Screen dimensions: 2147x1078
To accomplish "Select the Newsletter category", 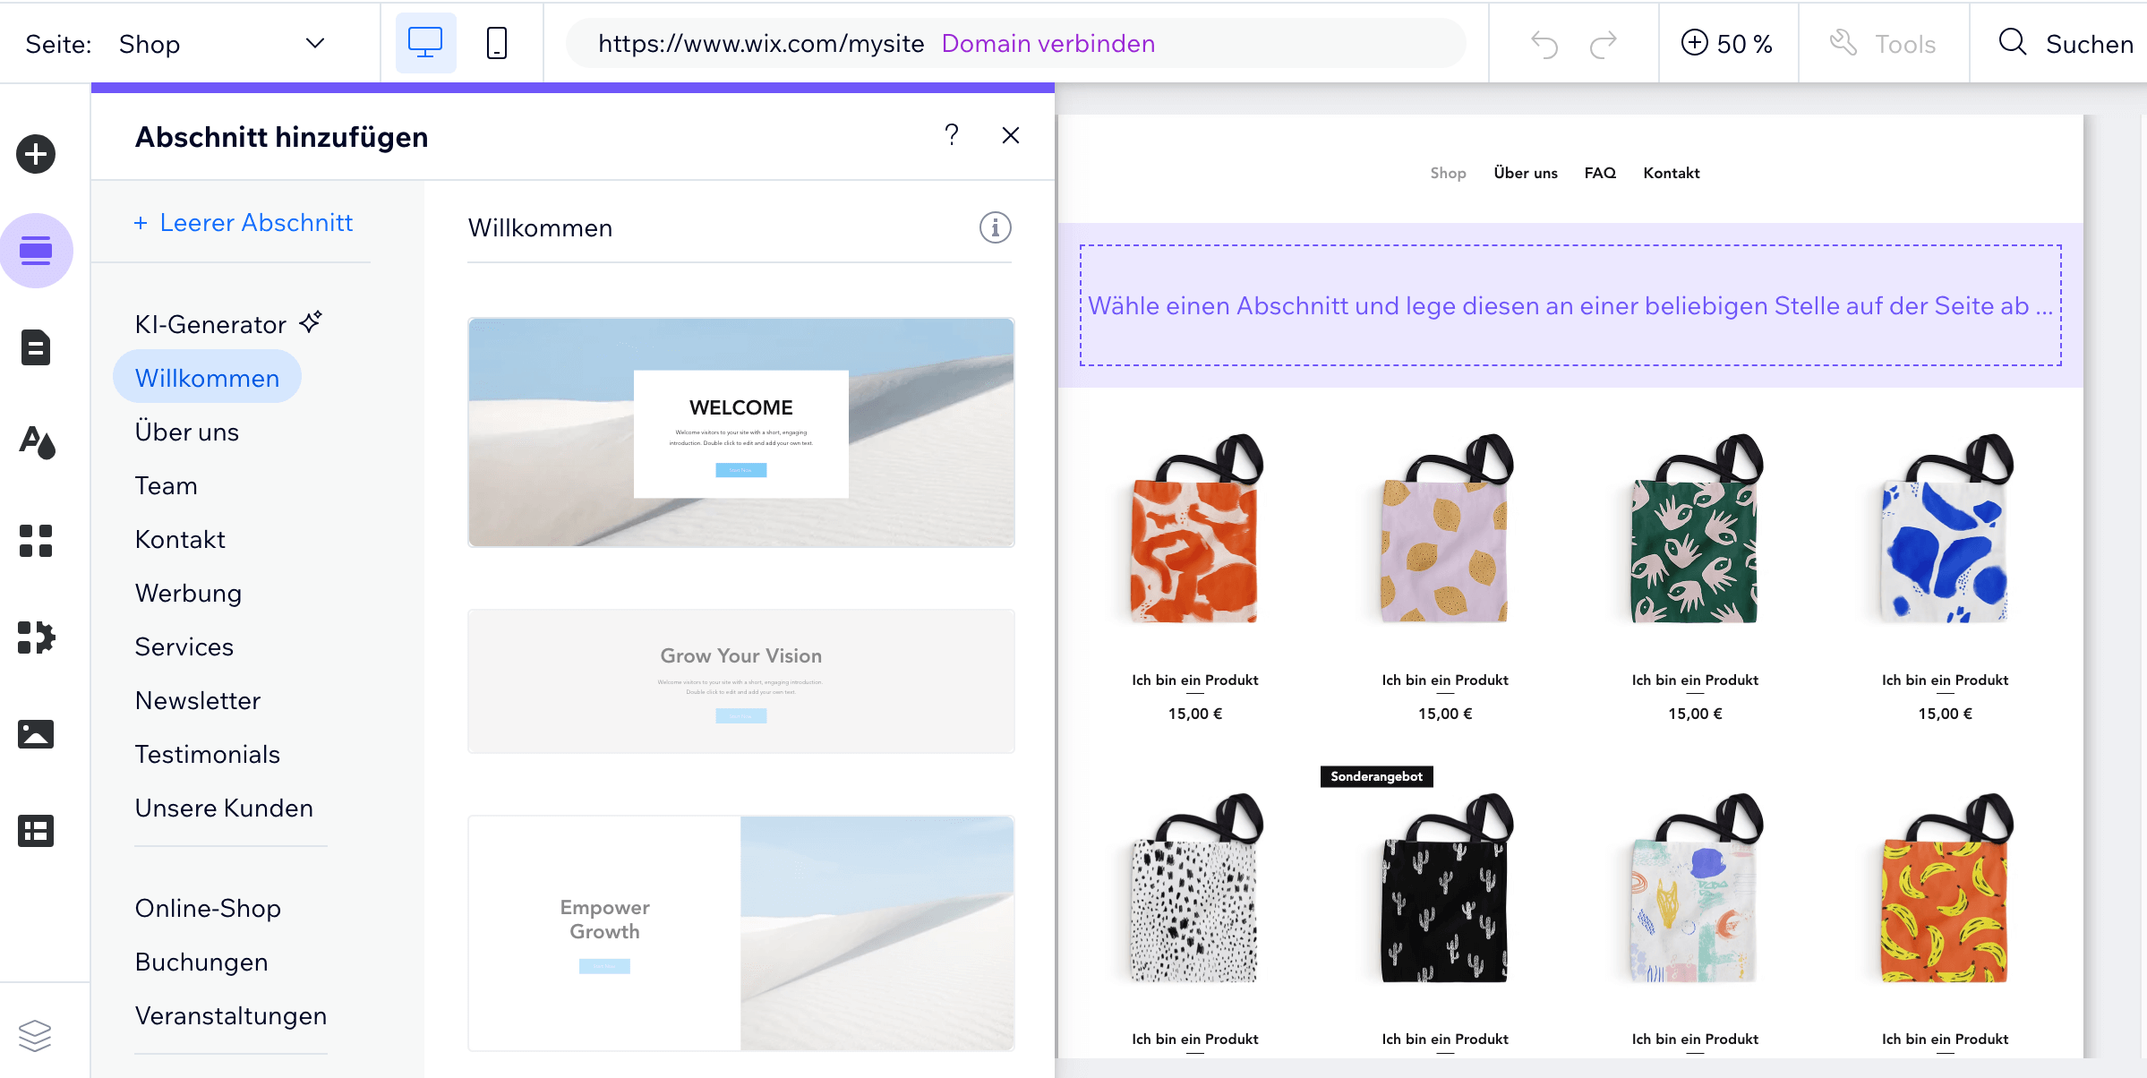I will 197,700.
